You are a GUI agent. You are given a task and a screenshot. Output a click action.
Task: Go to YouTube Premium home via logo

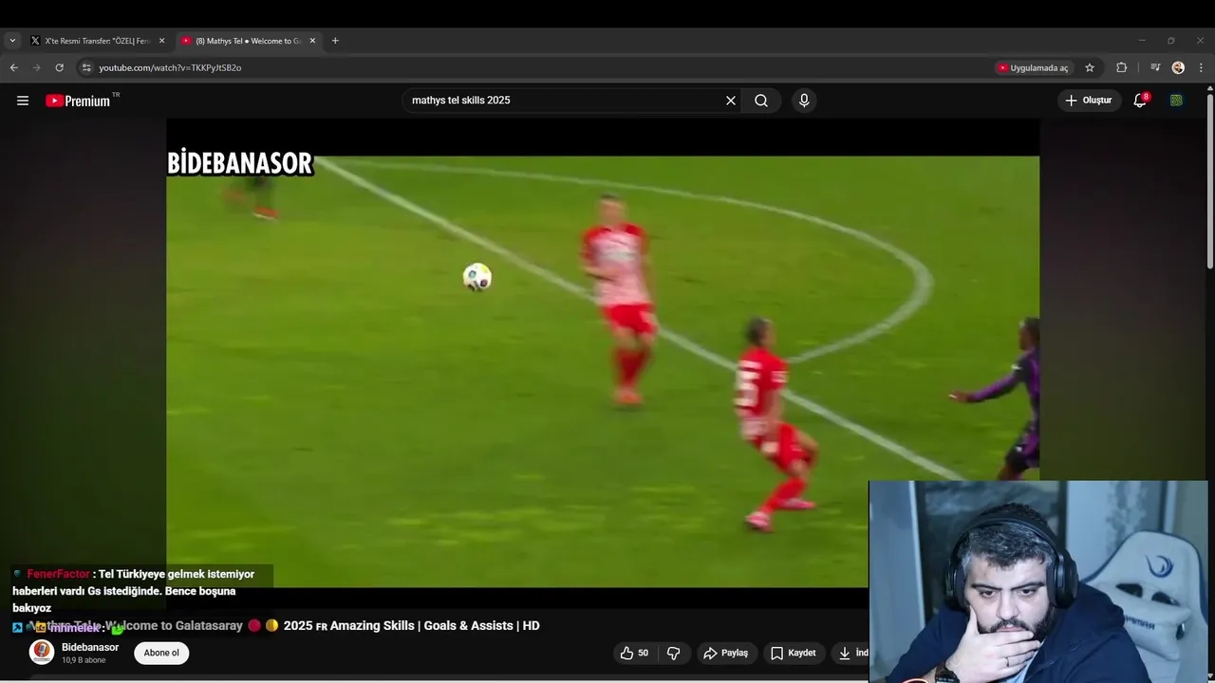click(x=78, y=101)
